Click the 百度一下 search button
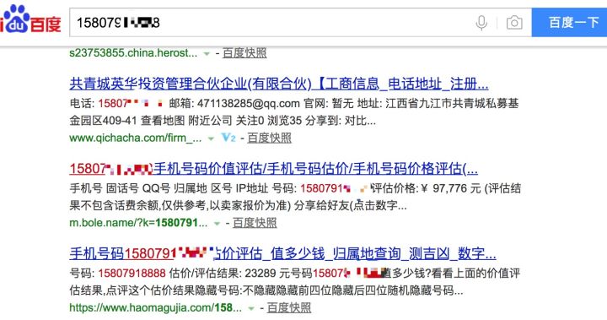This screenshot has height=320, width=607. pyautogui.click(x=569, y=23)
